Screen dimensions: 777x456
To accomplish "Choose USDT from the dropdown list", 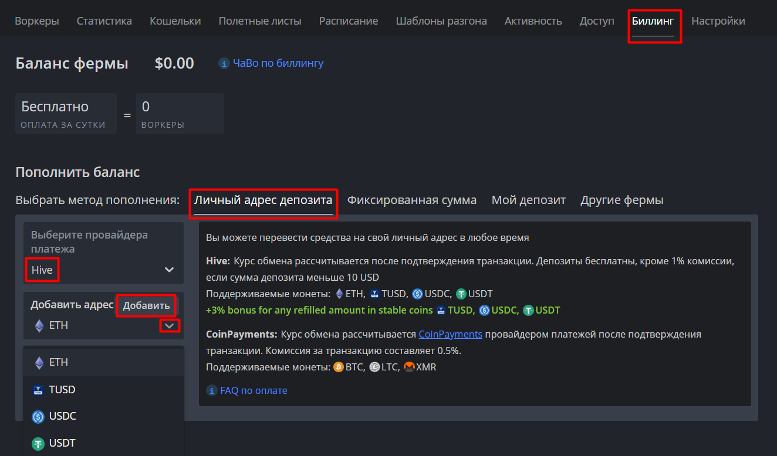I will (x=103, y=443).
